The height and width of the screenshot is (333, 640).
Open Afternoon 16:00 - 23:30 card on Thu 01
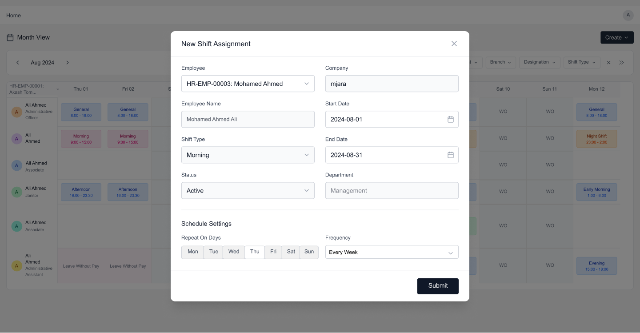tap(81, 192)
